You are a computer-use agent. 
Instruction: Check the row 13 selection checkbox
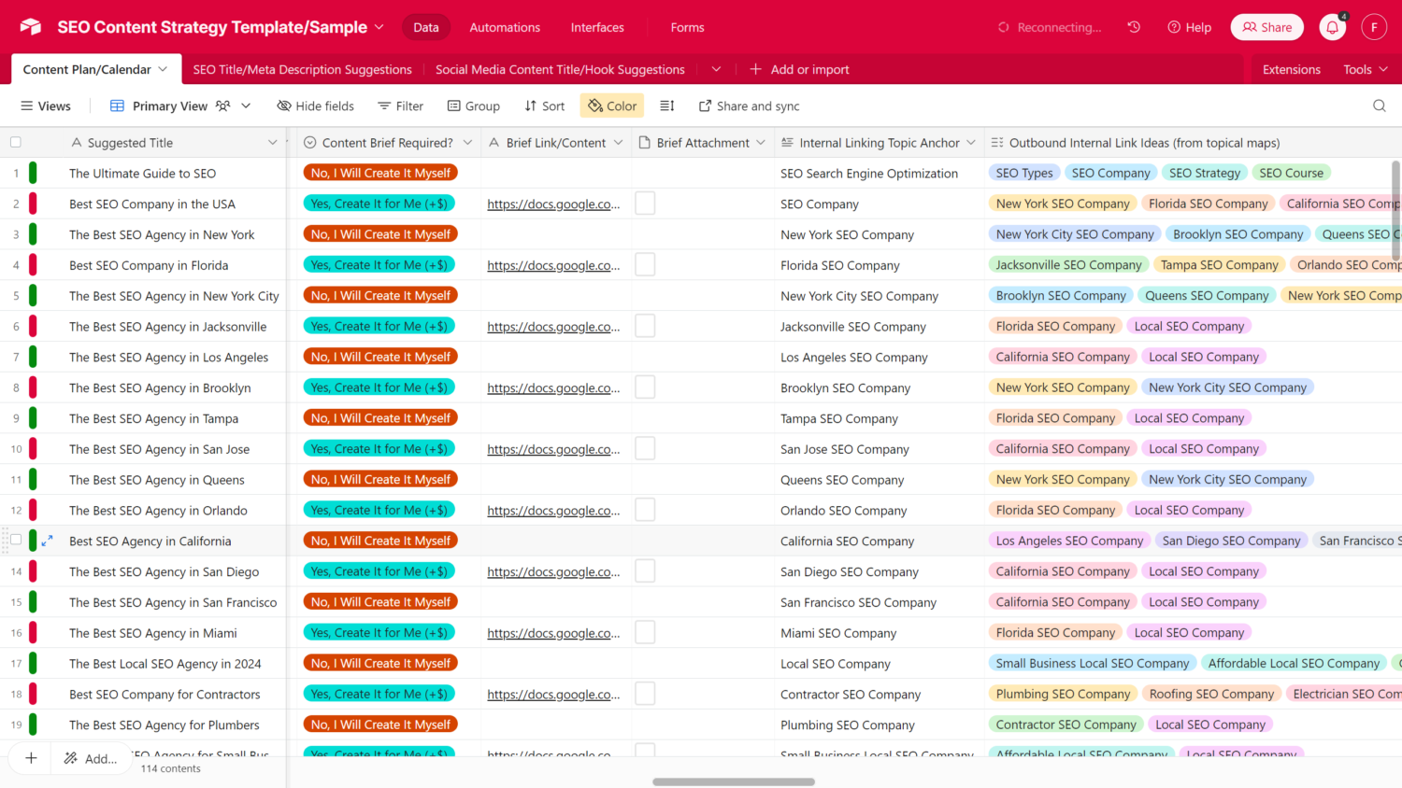pyautogui.click(x=16, y=541)
